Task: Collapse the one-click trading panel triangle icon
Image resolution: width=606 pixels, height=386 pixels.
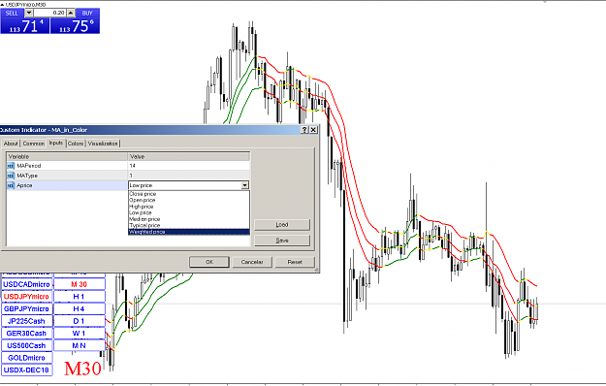Action: 2,4
